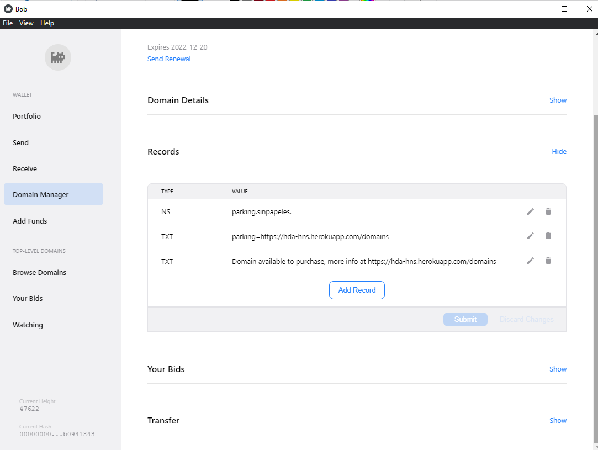The image size is (598, 450).
Task: Click the Bob app icon in title bar
Action: (x=8, y=9)
